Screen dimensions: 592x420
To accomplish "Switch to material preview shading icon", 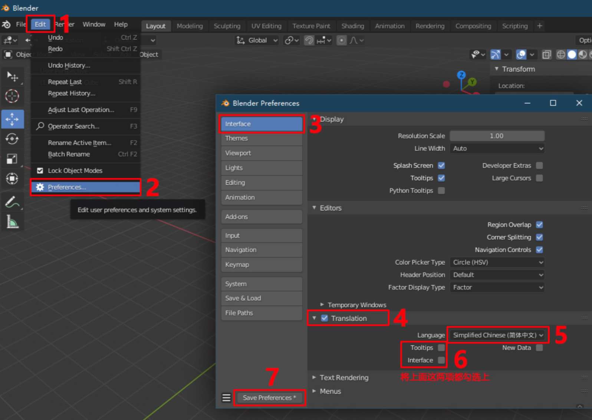I will [582, 55].
